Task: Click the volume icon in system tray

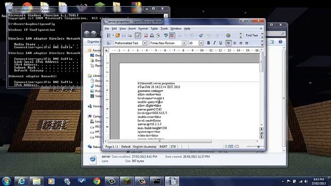Action: coord(306,181)
